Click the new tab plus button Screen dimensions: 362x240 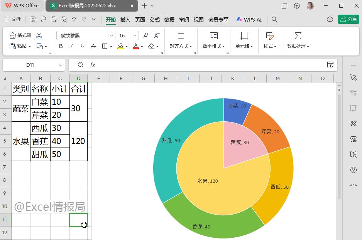(144, 6)
